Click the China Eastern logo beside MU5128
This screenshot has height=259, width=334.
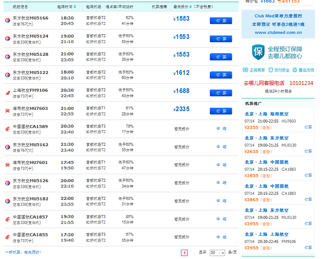pos(8,57)
